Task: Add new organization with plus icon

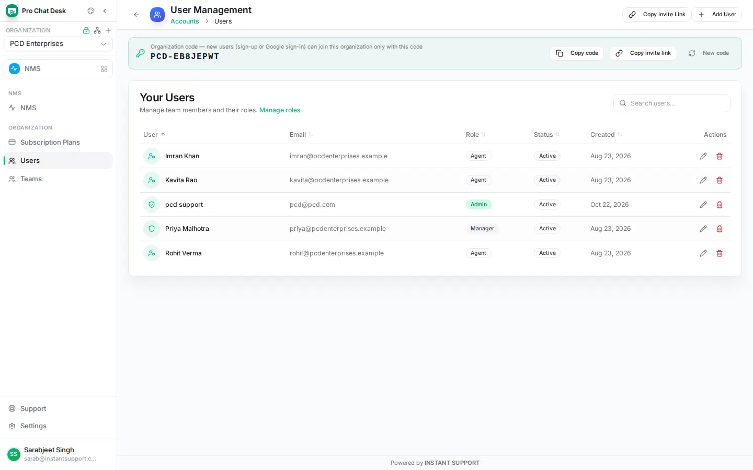Action: coord(108,30)
